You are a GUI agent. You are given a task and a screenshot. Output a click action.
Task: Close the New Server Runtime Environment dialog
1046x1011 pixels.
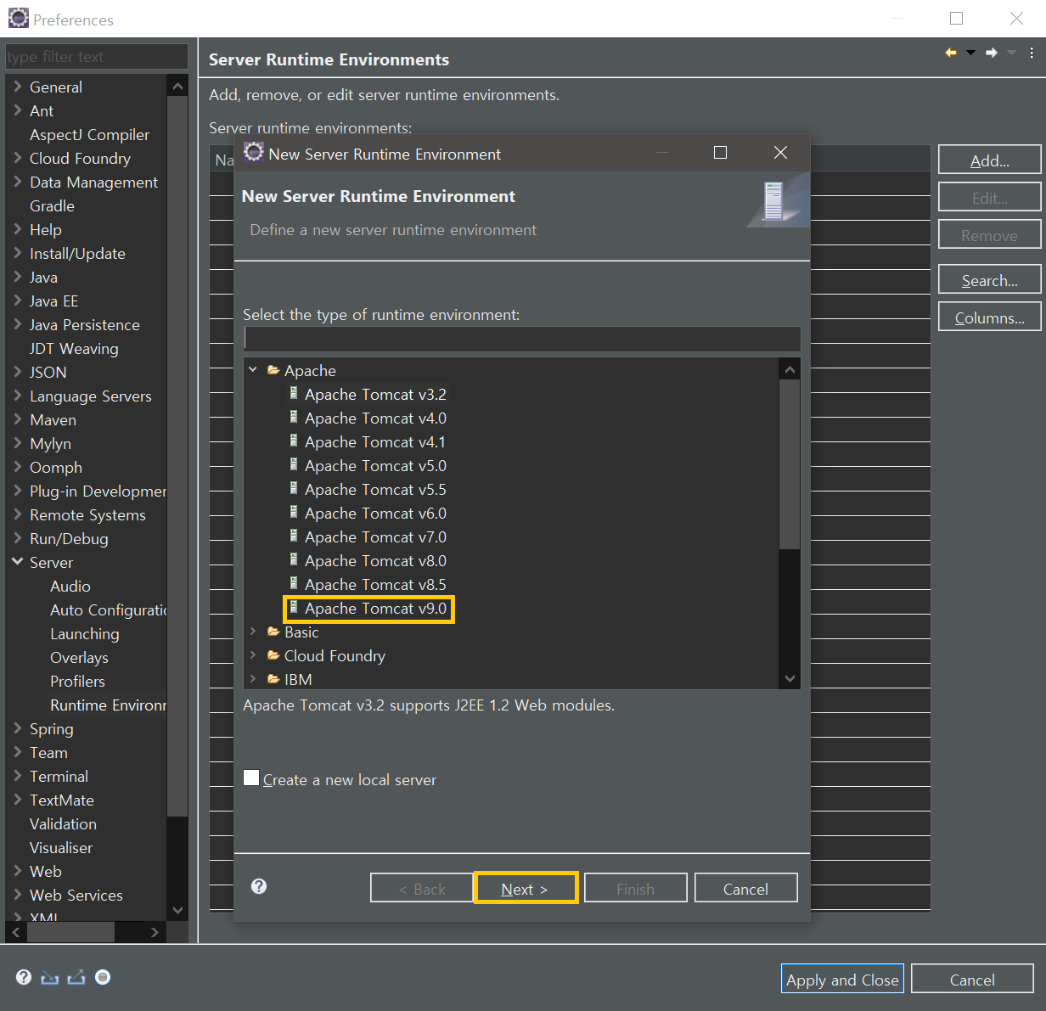click(x=780, y=153)
